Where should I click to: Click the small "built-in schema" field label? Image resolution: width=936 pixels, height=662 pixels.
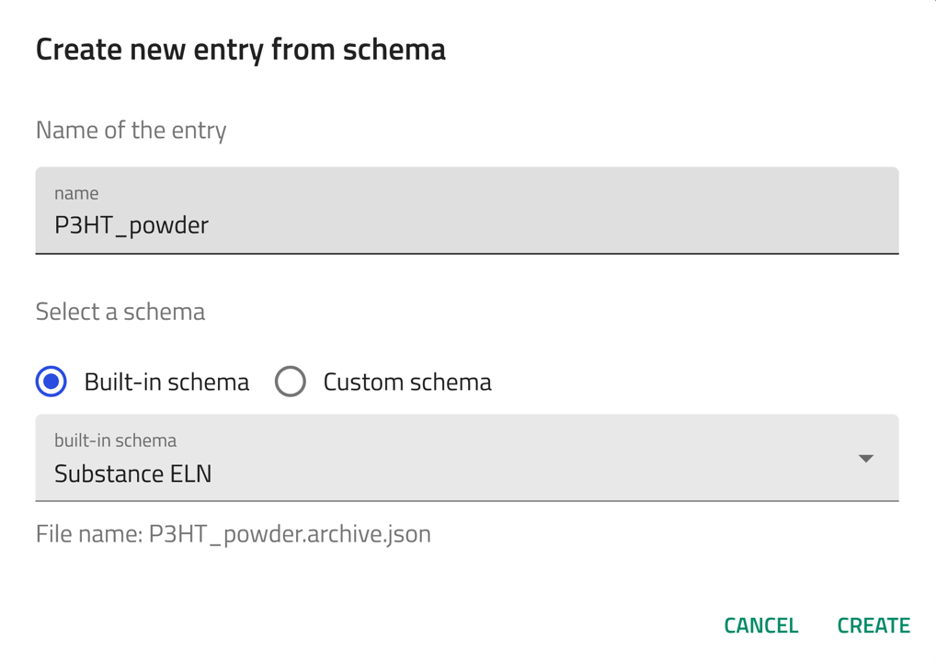pos(115,440)
